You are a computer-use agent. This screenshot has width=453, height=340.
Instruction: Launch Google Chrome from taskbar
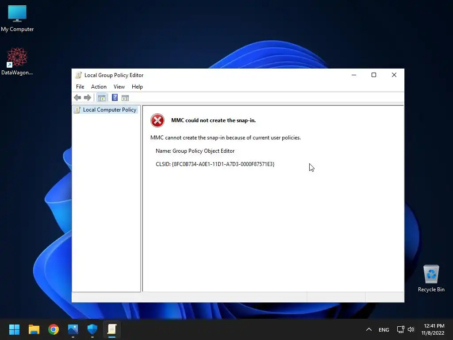[54, 329]
